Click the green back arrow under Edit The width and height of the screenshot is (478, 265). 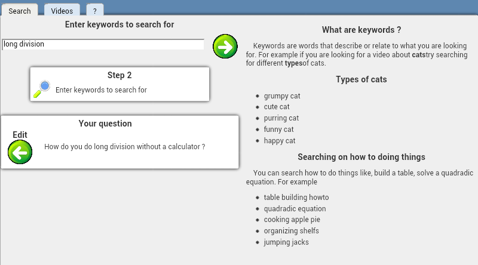point(20,152)
